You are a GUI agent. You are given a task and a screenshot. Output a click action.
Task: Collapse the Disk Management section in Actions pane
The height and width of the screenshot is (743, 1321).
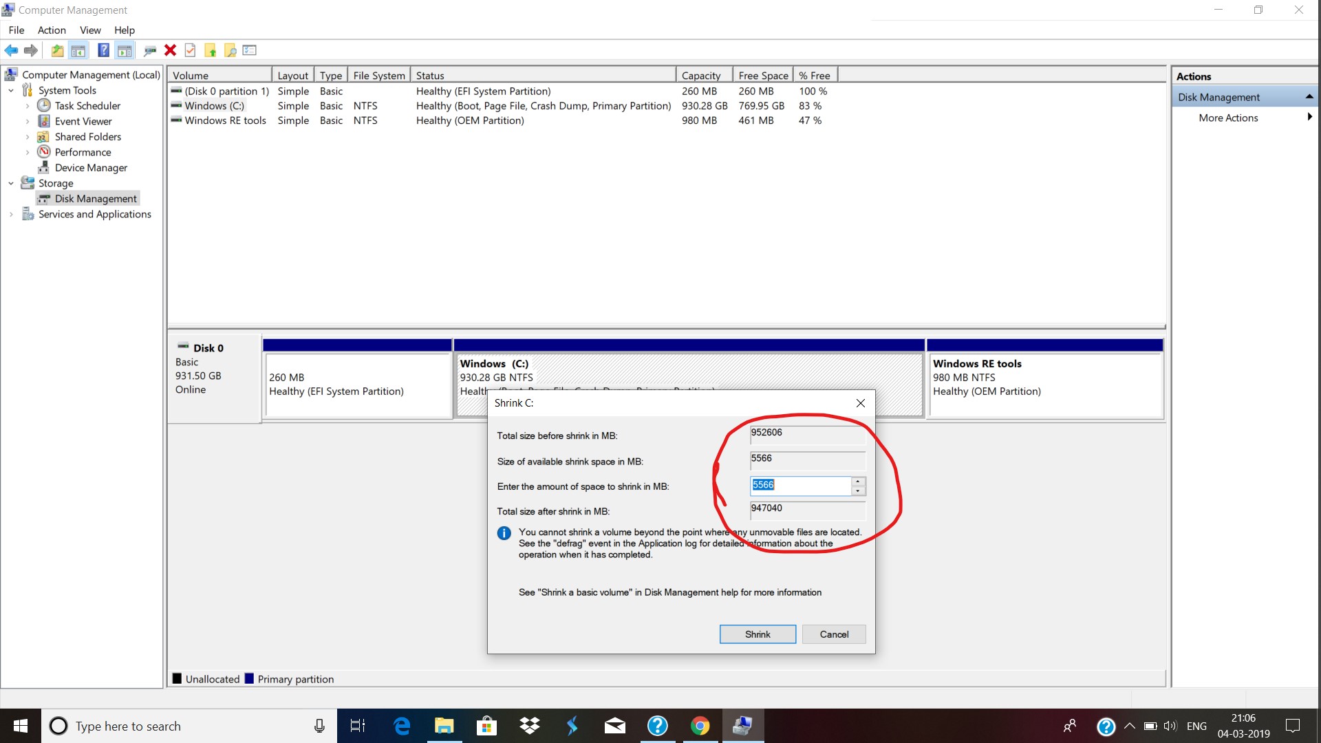[x=1309, y=96]
